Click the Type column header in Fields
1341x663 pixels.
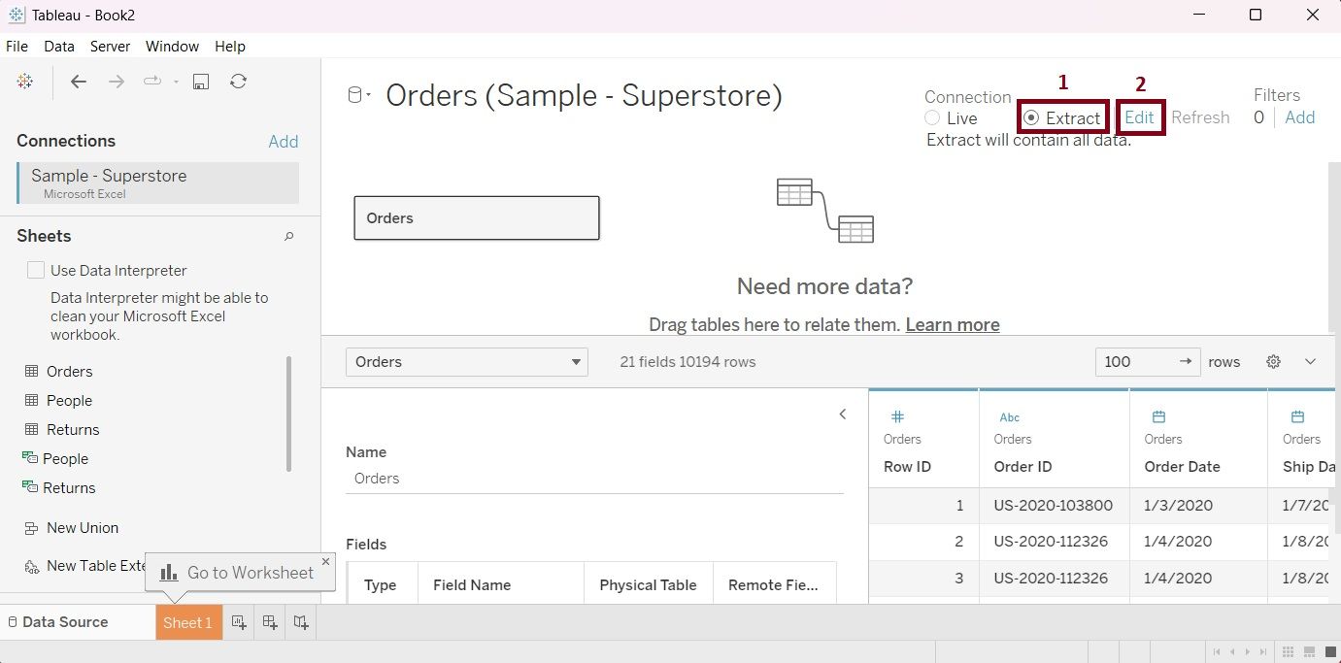[383, 585]
